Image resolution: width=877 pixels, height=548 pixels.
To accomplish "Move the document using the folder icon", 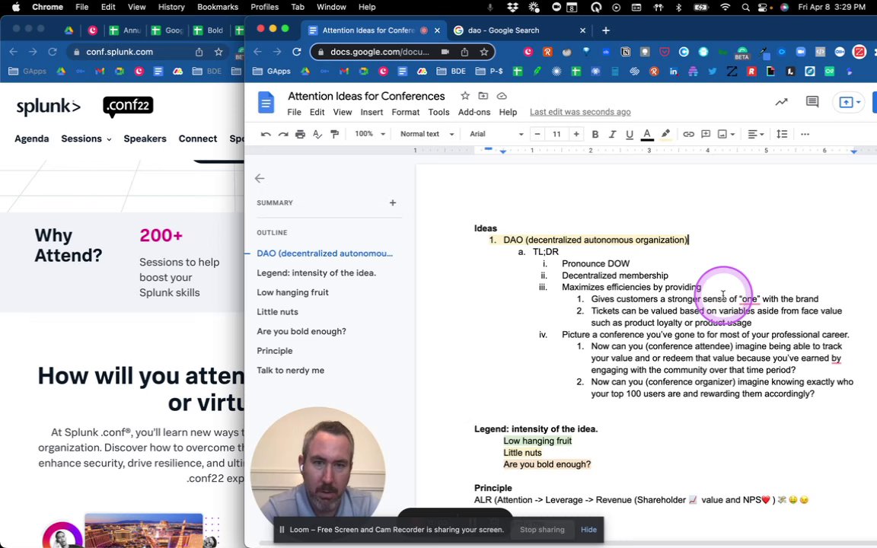I will (483, 96).
